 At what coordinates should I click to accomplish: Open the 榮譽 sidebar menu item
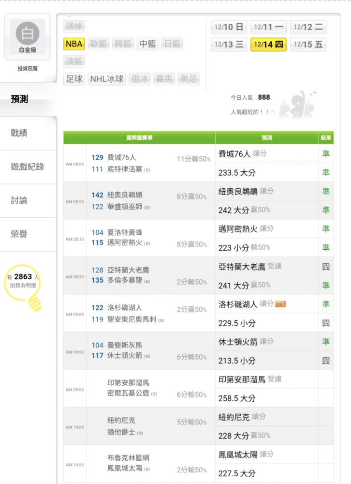coord(28,234)
